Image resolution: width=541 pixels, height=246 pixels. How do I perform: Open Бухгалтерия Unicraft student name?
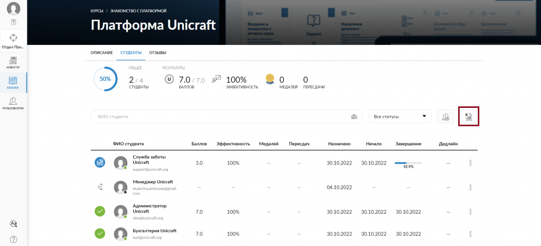155,231
